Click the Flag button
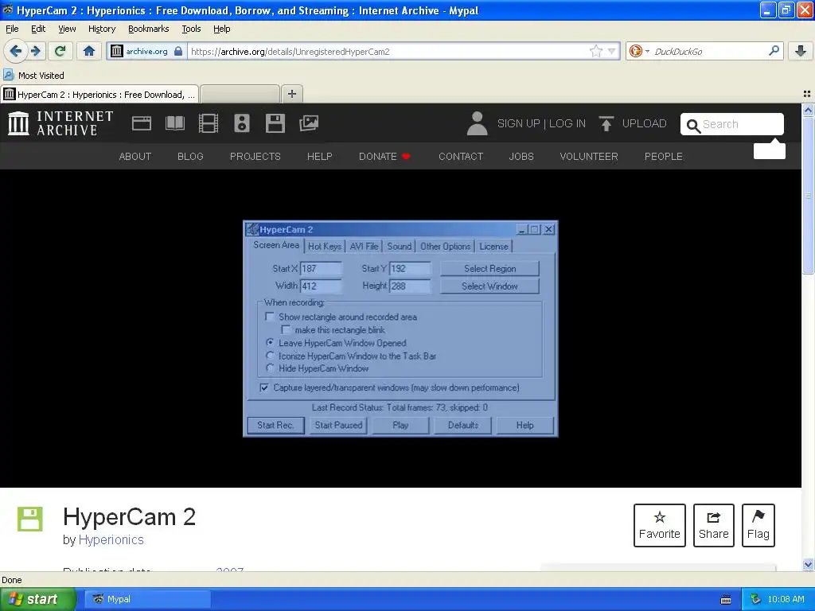This screenshot has width=815, height=611. 758,525
